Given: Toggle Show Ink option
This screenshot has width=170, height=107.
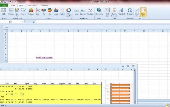Looking at the screenshot, I should [x=143, y=12].
